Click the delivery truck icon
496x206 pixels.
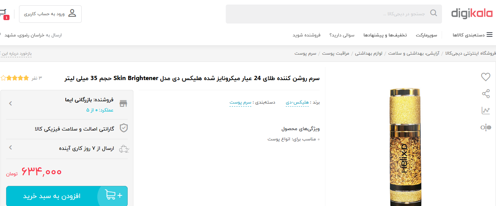[x=124, y=149]
